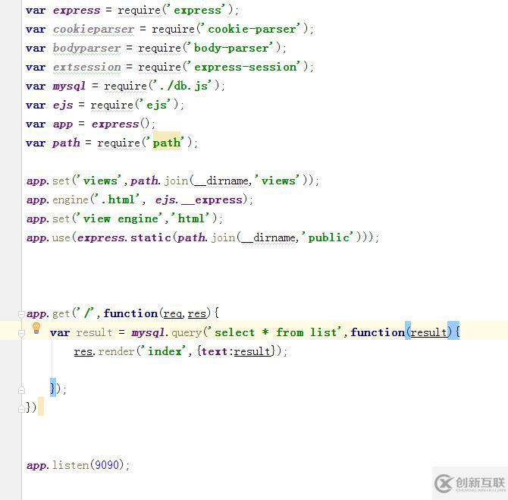
Task: Click 'query' in the mysql.query call
Action: point(187,333)
